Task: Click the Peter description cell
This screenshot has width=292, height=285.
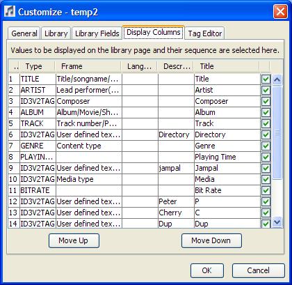Action: [176, 201]
